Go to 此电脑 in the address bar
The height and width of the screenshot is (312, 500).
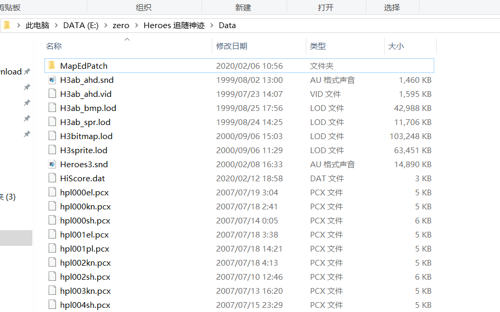tap(37, 26)
